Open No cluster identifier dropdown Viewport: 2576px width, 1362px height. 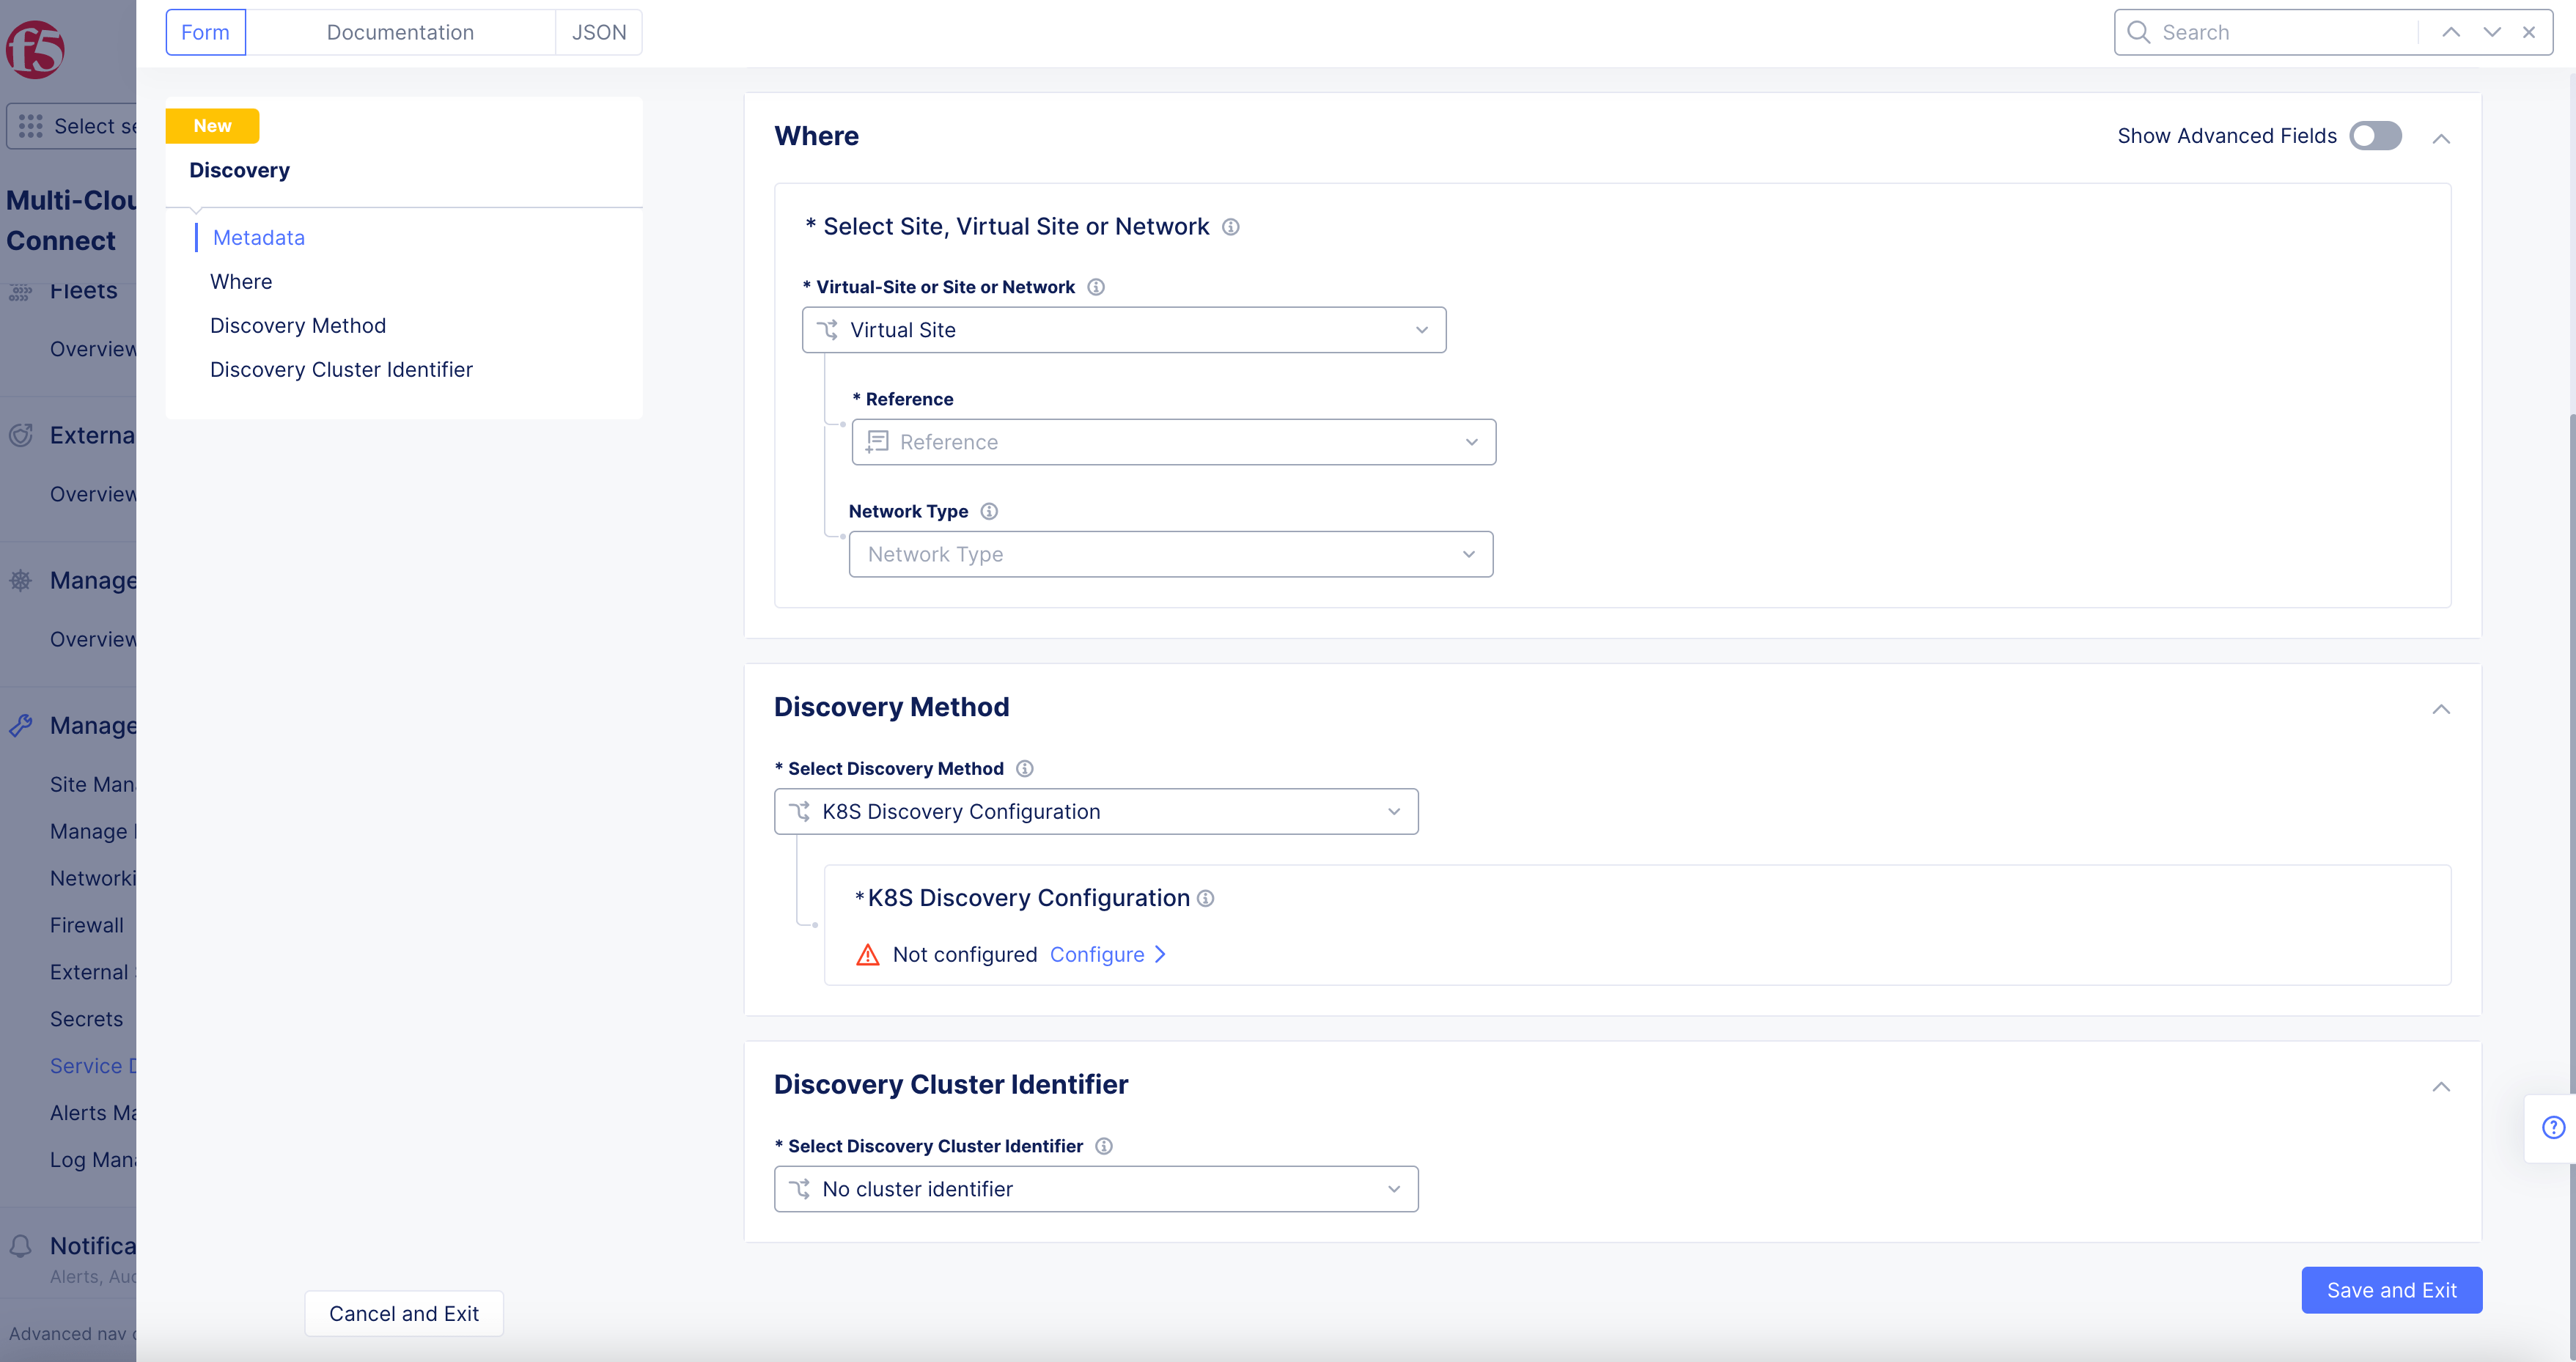[1095, 1189]
